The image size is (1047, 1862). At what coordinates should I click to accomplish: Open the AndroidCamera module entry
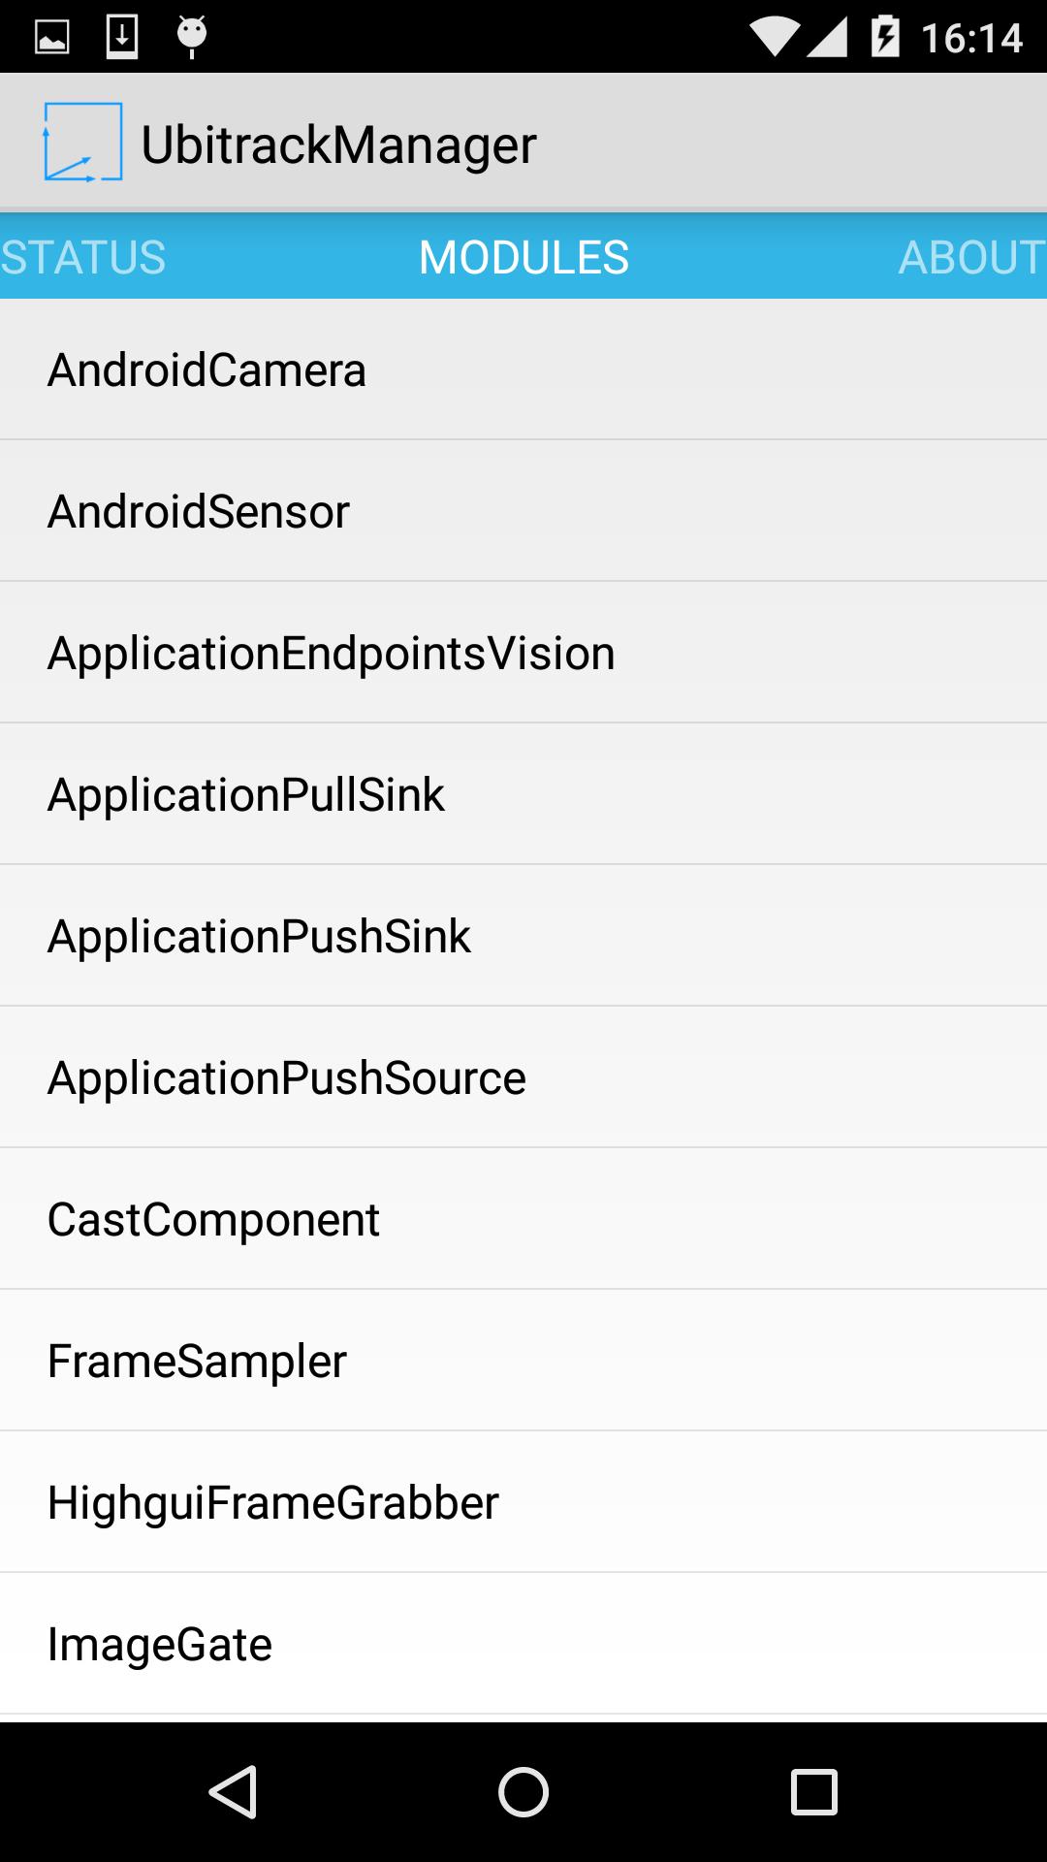click(523, 369)
